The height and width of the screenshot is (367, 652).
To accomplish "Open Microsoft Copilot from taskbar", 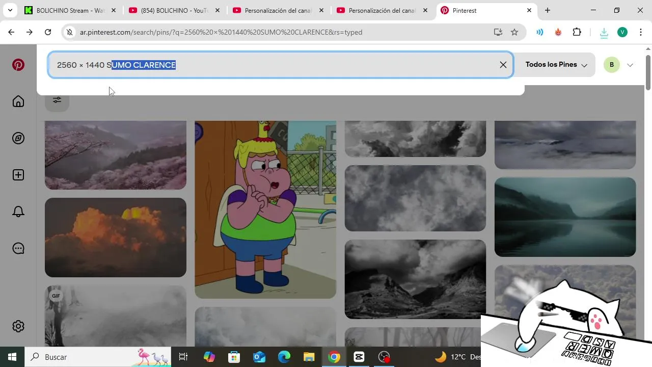I will coord(209,357).
